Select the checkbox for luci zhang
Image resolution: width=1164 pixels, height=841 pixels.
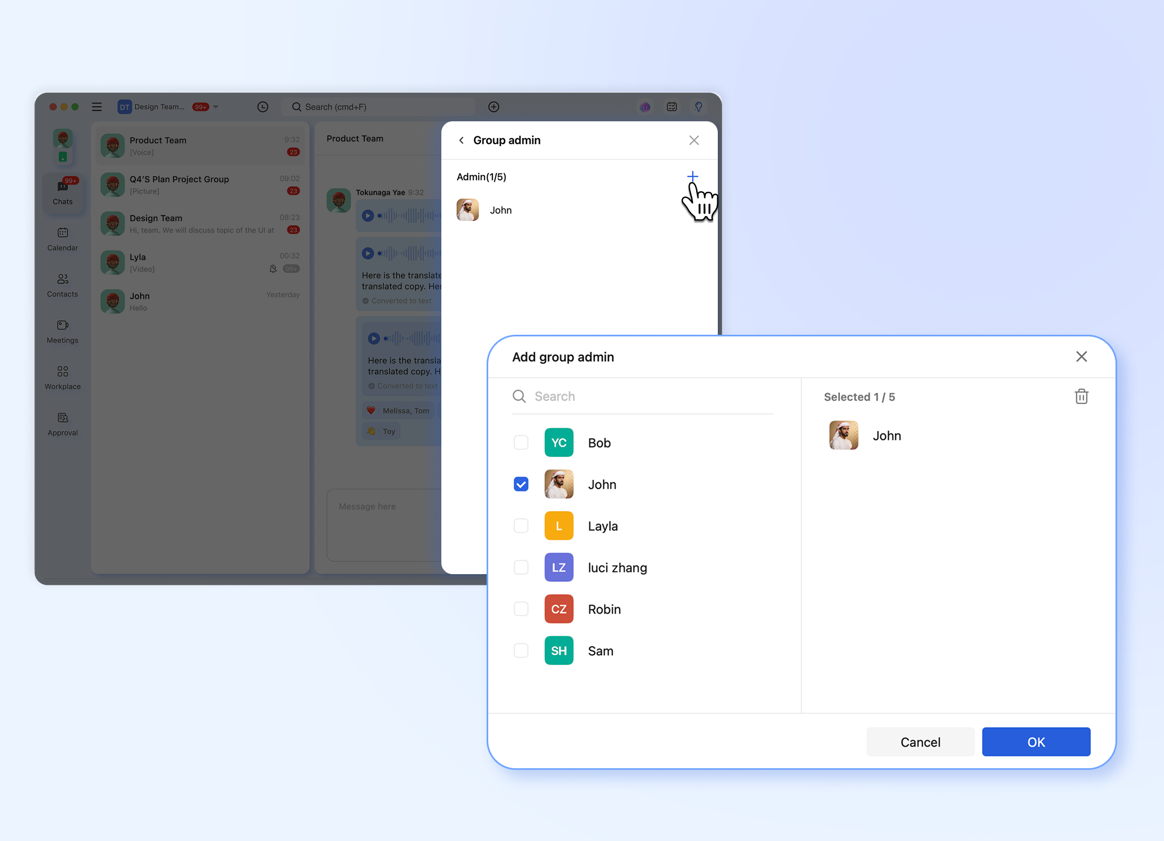521,567
